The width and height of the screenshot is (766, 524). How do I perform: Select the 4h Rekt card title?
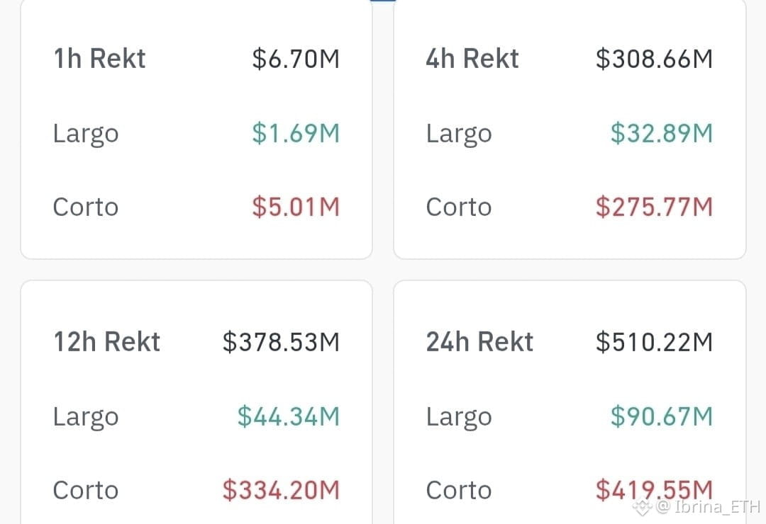[x=472, y=59]
